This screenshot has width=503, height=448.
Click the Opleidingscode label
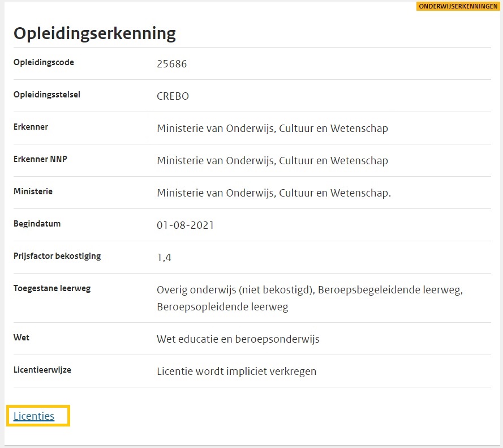(44, 62)
